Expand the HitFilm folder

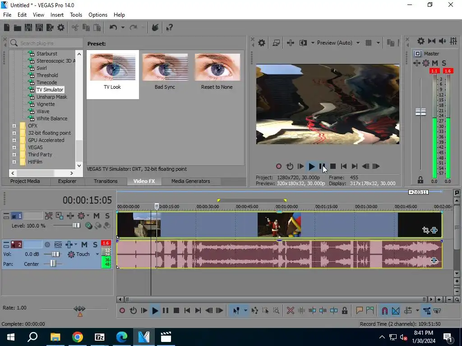(x=14, y=162)
